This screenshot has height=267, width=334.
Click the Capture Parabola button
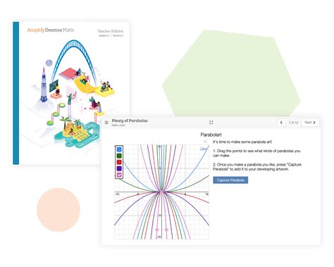pos(230,180)
